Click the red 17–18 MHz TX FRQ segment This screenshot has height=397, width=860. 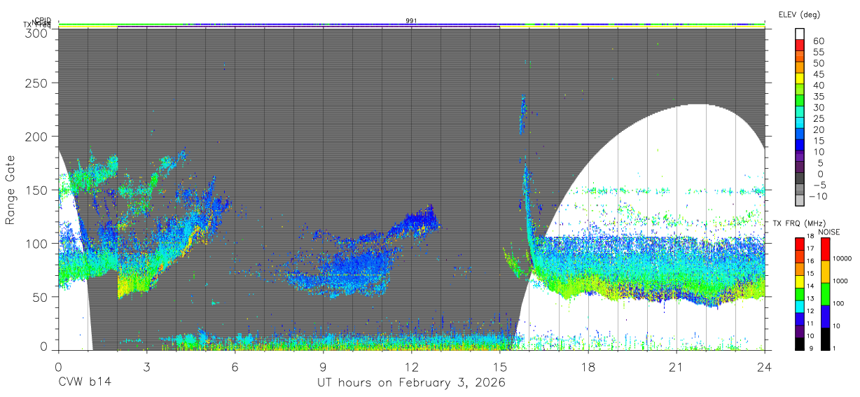click(x=800, y=244)
